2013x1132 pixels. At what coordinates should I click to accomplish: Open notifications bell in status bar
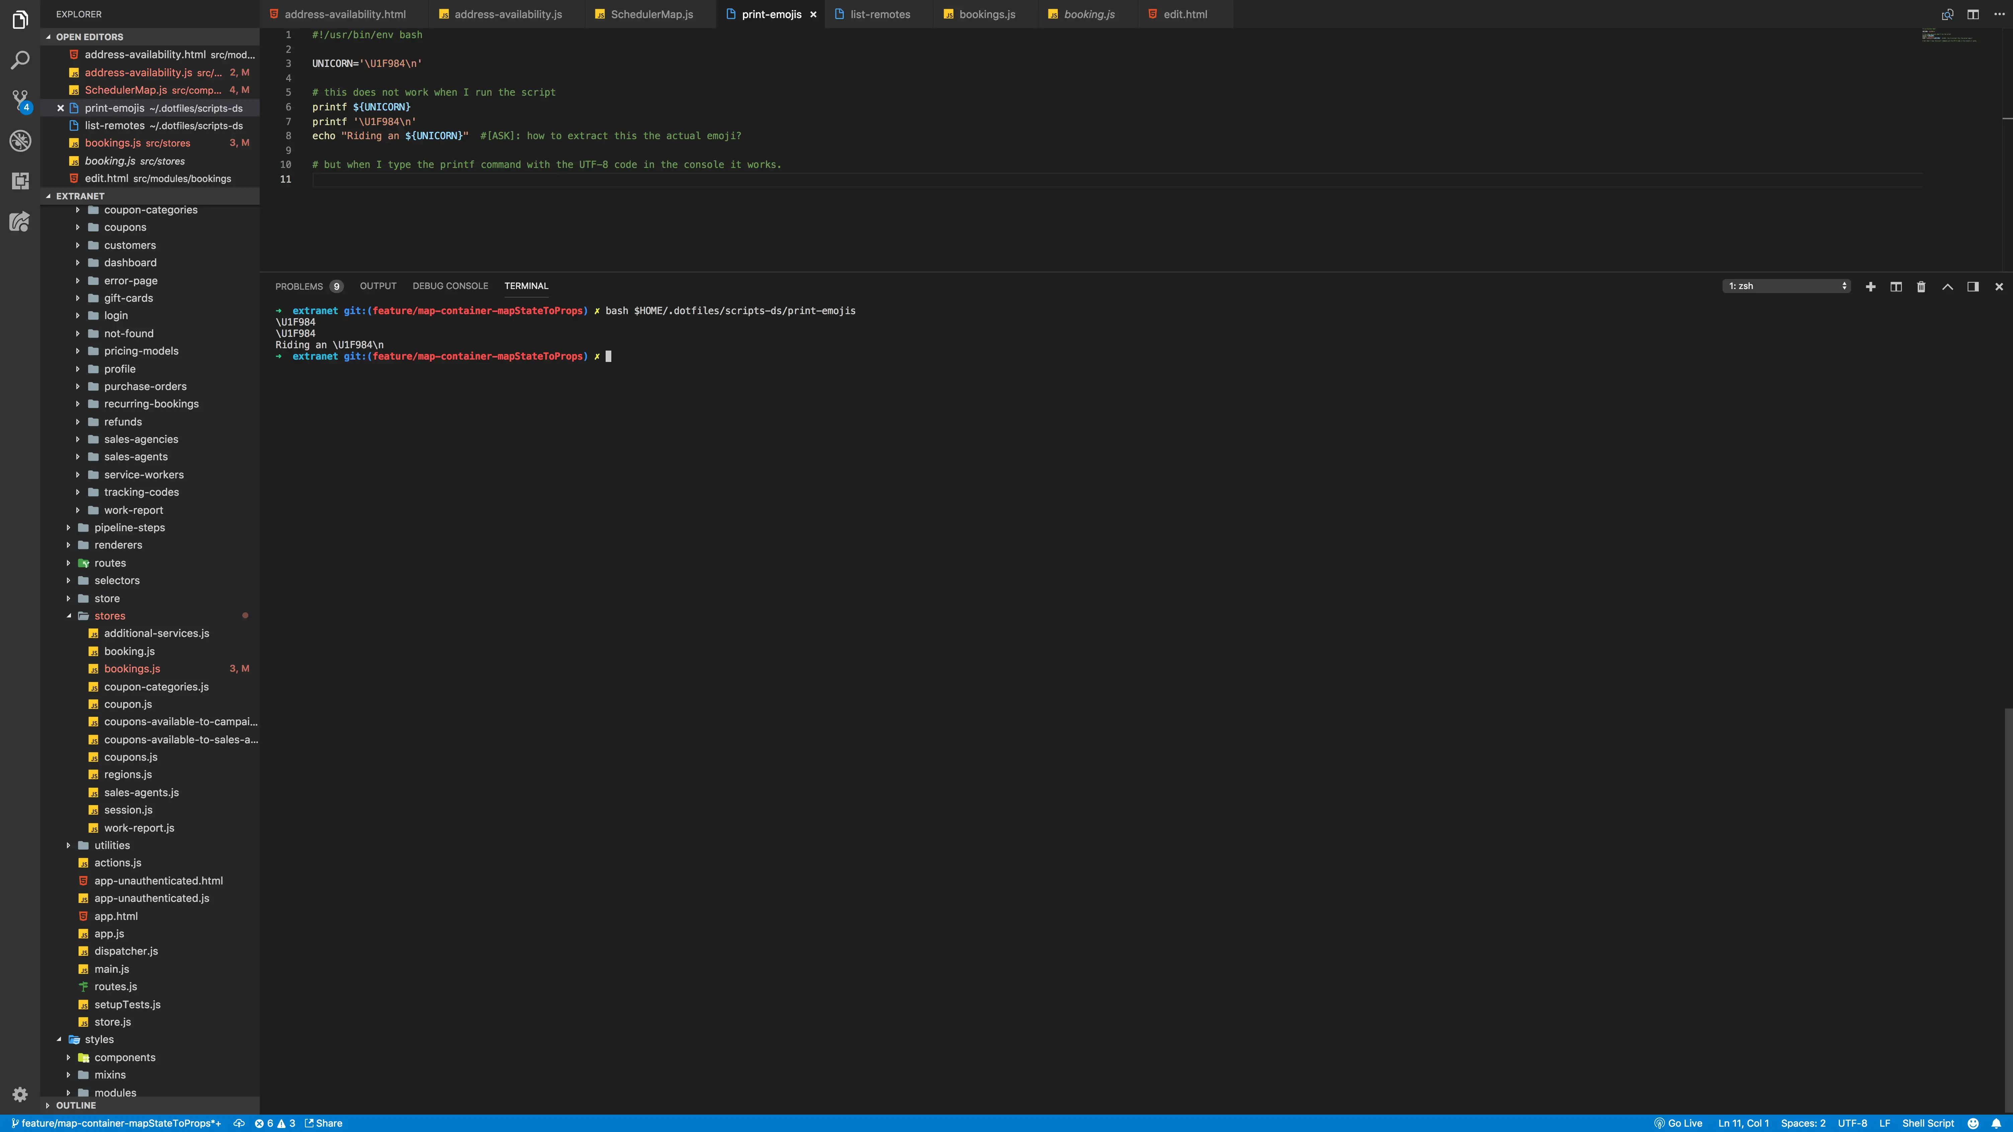click(1997, 1123)
